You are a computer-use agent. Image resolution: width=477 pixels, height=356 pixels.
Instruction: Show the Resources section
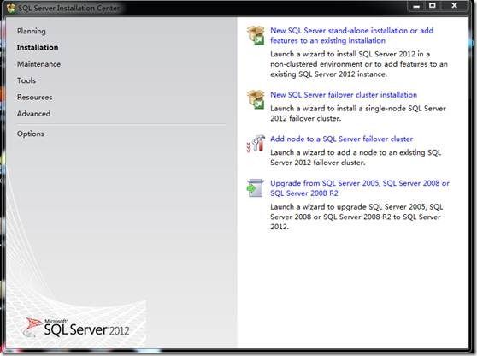click(x=35, y=98)
